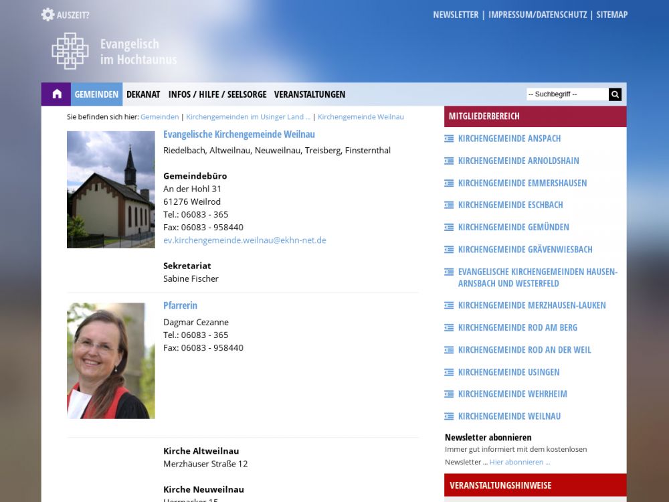Click the list icon beside Kirchengemeinde Anspach
Screen dimensions: 669x502
449,139
